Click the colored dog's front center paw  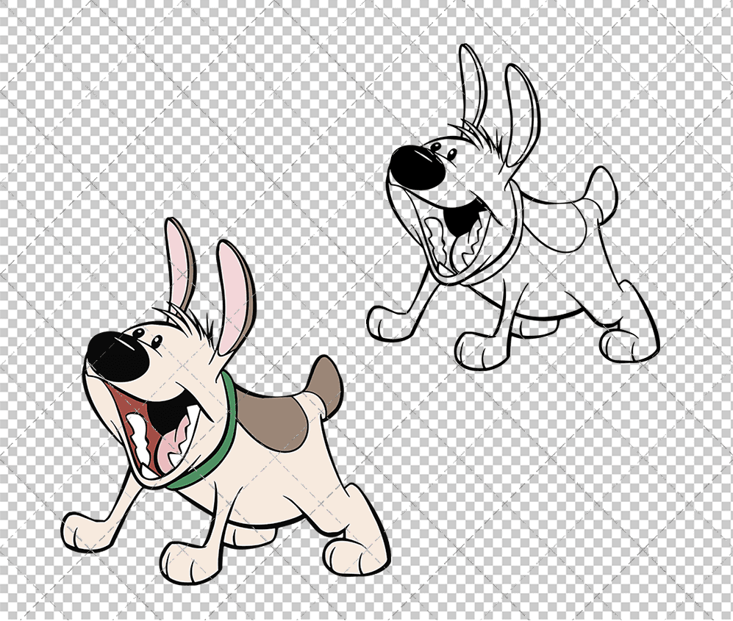[182, 562]
